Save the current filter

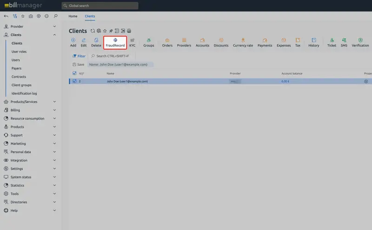click(x=78, y=65)
